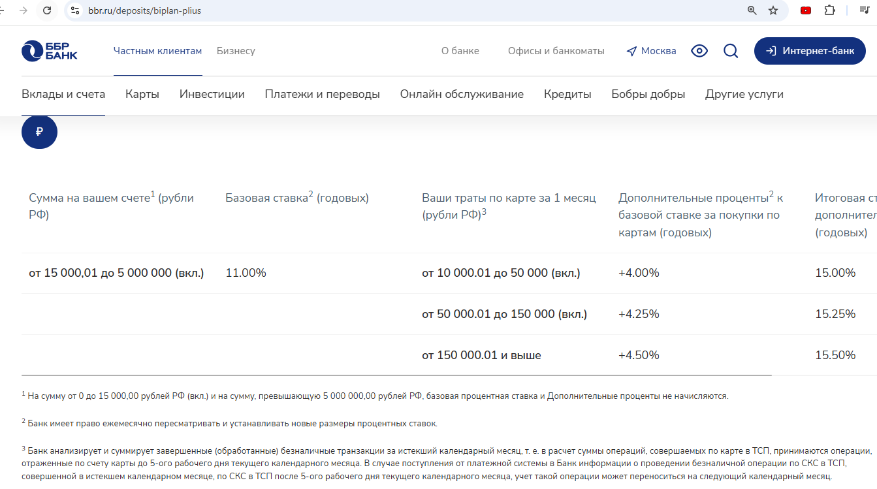This screenshot has height=489, width=877.
Task: Bookmark this page with the star icon
Action: point(773,10)
